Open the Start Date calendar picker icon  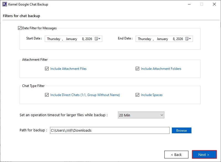point(96,39)
